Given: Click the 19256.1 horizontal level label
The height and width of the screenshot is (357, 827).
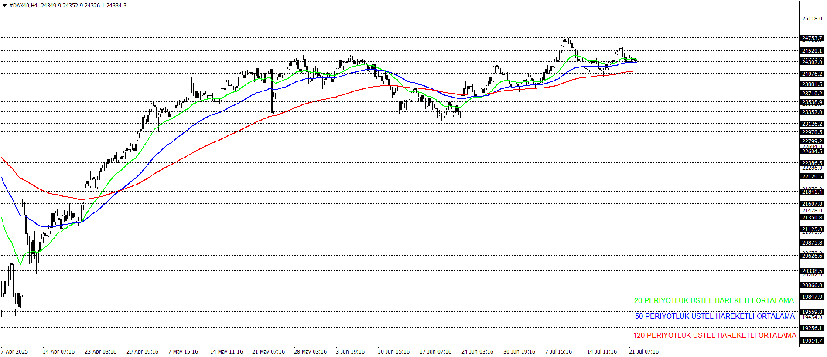Looking at the screenshot, I should coord(812,328).
